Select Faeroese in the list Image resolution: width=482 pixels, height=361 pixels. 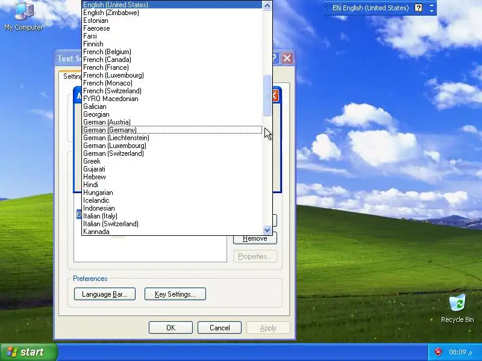pyautogui.click(x=172, y=28)
